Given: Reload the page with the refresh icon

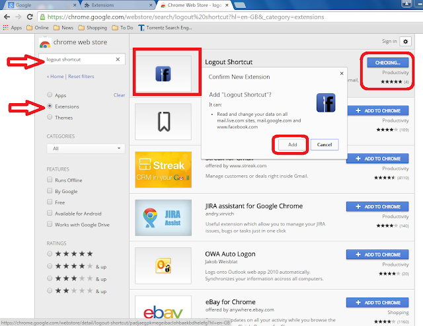Looking at the screenshot, I should (30, 17).
